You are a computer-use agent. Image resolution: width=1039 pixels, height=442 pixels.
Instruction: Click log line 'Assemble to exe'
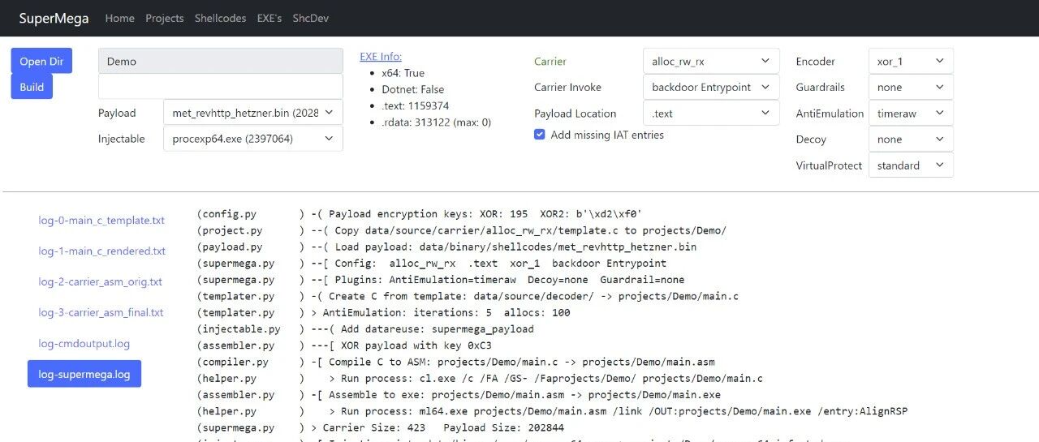459,395
